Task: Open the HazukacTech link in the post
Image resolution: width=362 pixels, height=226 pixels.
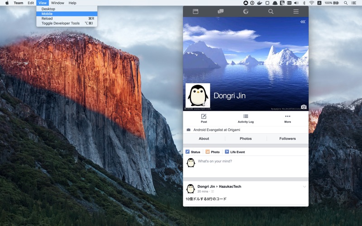Action: click(230, 186)
